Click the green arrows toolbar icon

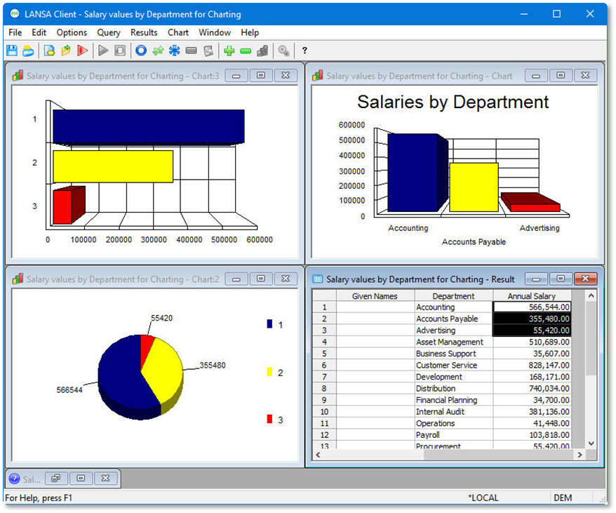point(158,51)
